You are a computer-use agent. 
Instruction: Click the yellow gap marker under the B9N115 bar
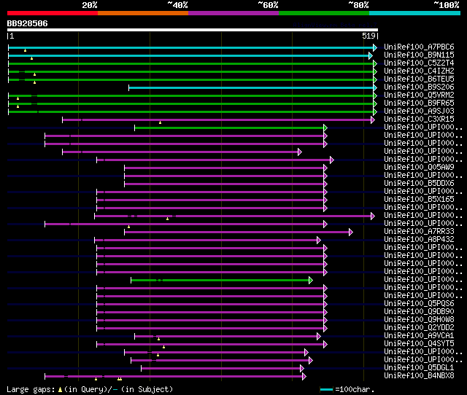(31, 58)
